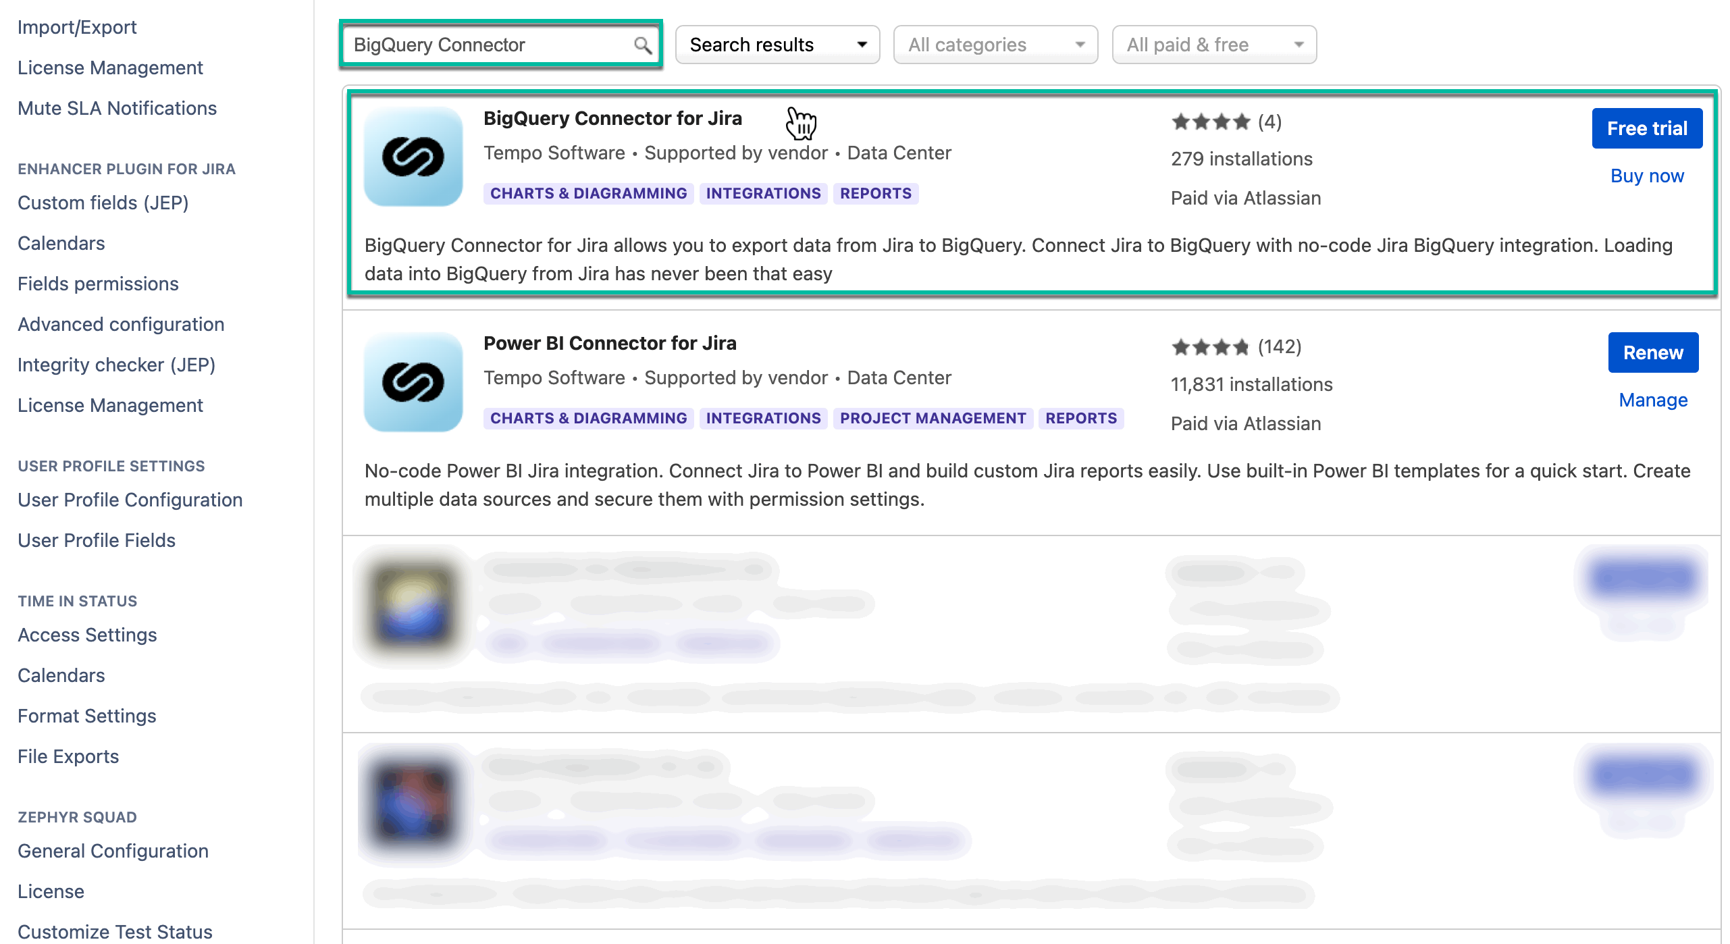Open Integrity checker (JEP)
This screenshot has height=944, width=1730.
[116, 365]
